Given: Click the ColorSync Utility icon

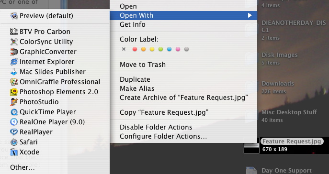Looking at the screenshot, I should click(14, 42).
